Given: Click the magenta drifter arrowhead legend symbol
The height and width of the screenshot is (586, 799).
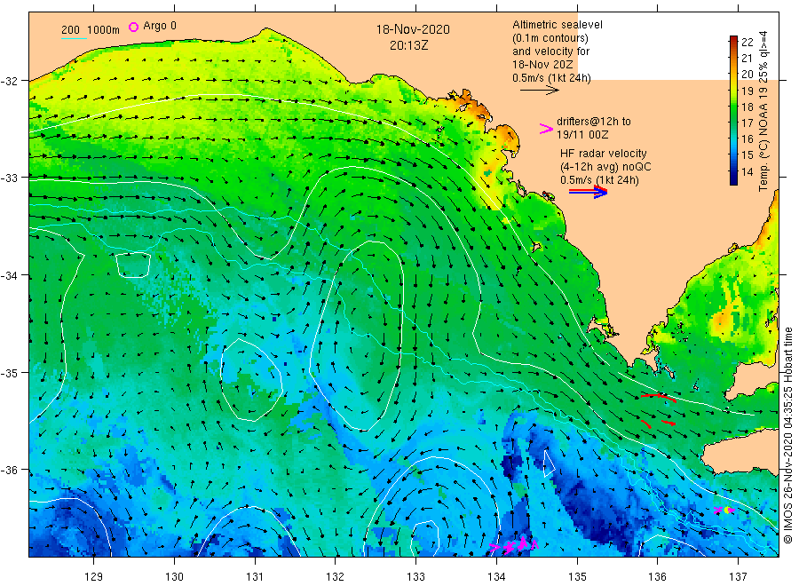Looking at the screenshot, I should (x=546, y=129).
